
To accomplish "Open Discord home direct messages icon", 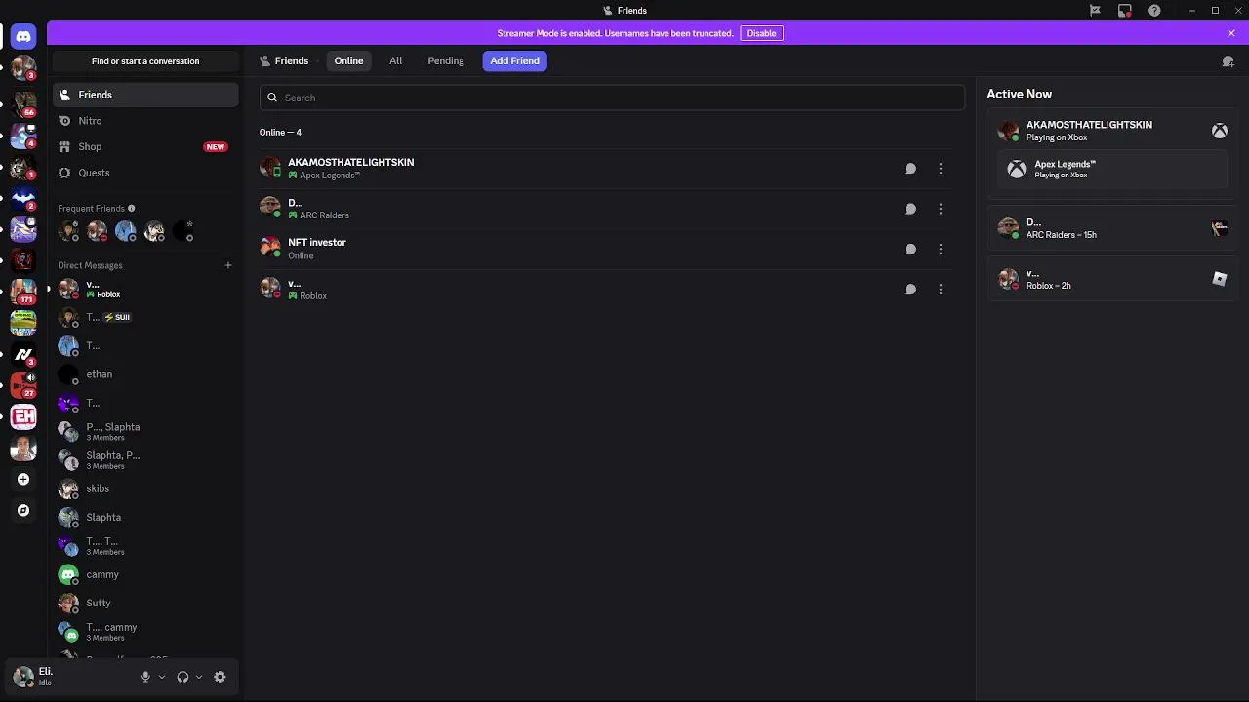I will pos(23,37).
